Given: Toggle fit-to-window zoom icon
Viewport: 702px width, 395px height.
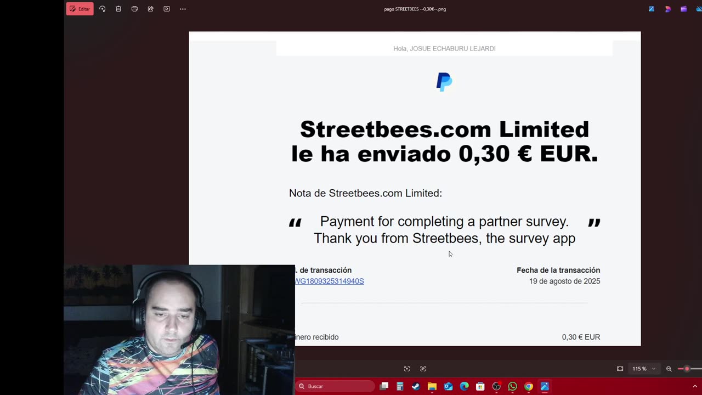Looking at the screenshot, I should [620, 369].
